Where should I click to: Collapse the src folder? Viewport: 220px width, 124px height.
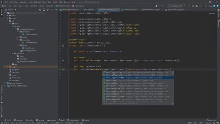coord(8,21)
